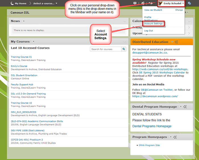
Task: Click the Dental Program Homepage edit icon
Action: click(x=185, y=107)
